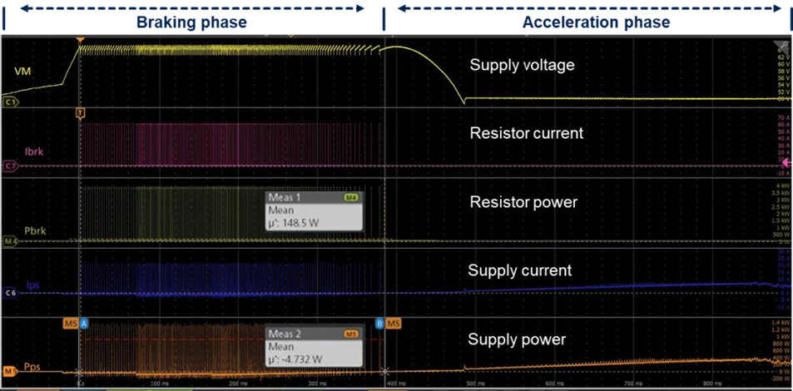Open the Meas 2 measurement badge
Image resolution: width=793 pixels, height=391 pixels.
tap(314, 346)
